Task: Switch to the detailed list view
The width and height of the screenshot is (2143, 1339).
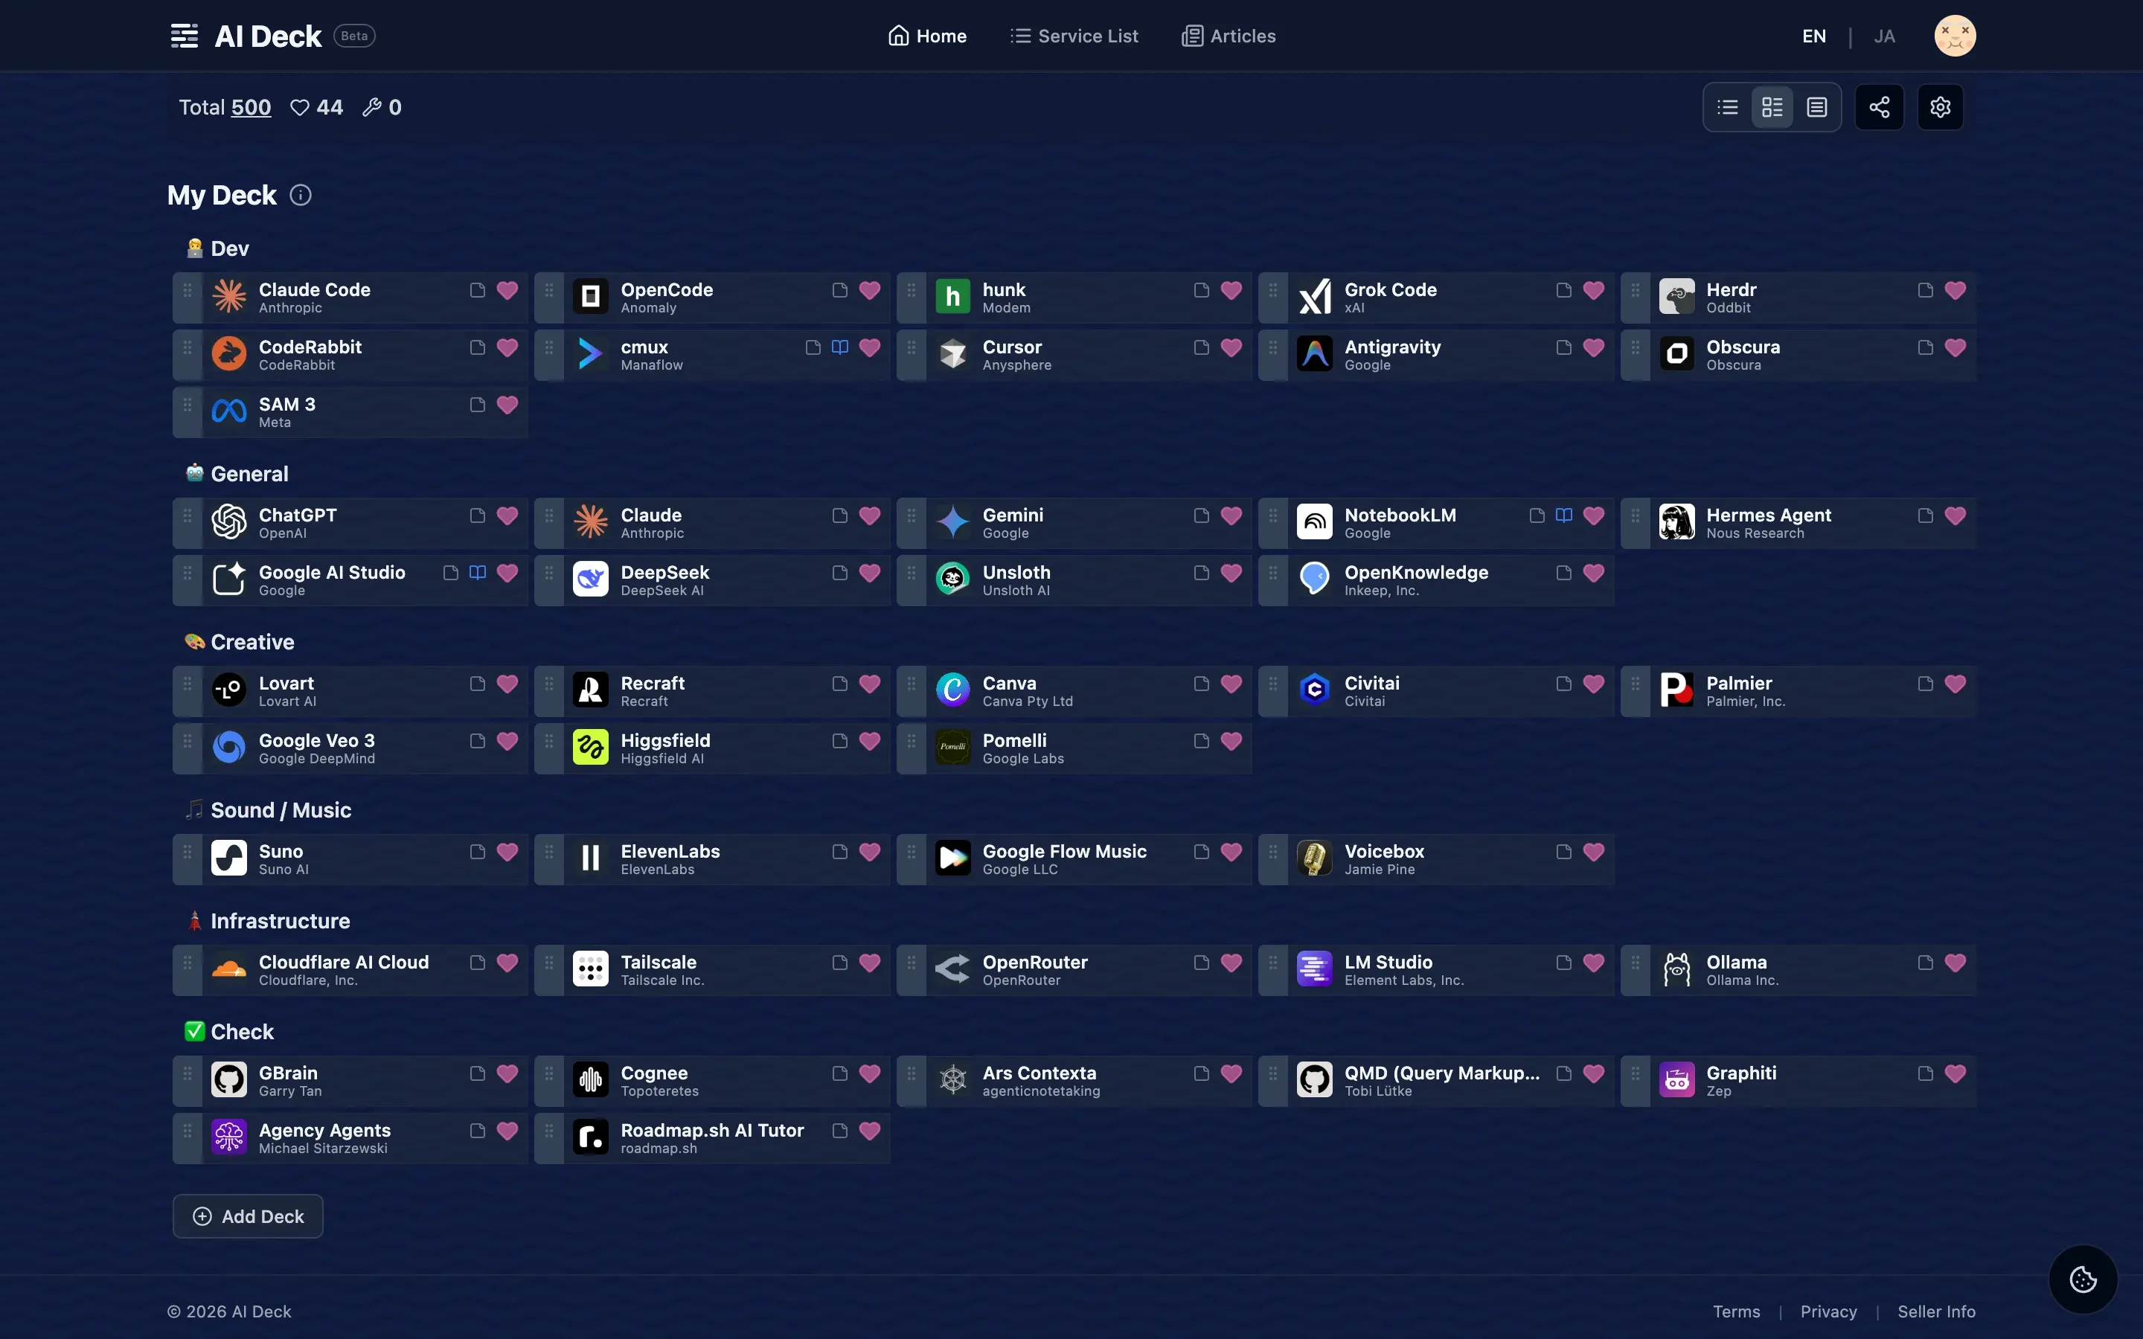Action: (x=1816, y=107)
